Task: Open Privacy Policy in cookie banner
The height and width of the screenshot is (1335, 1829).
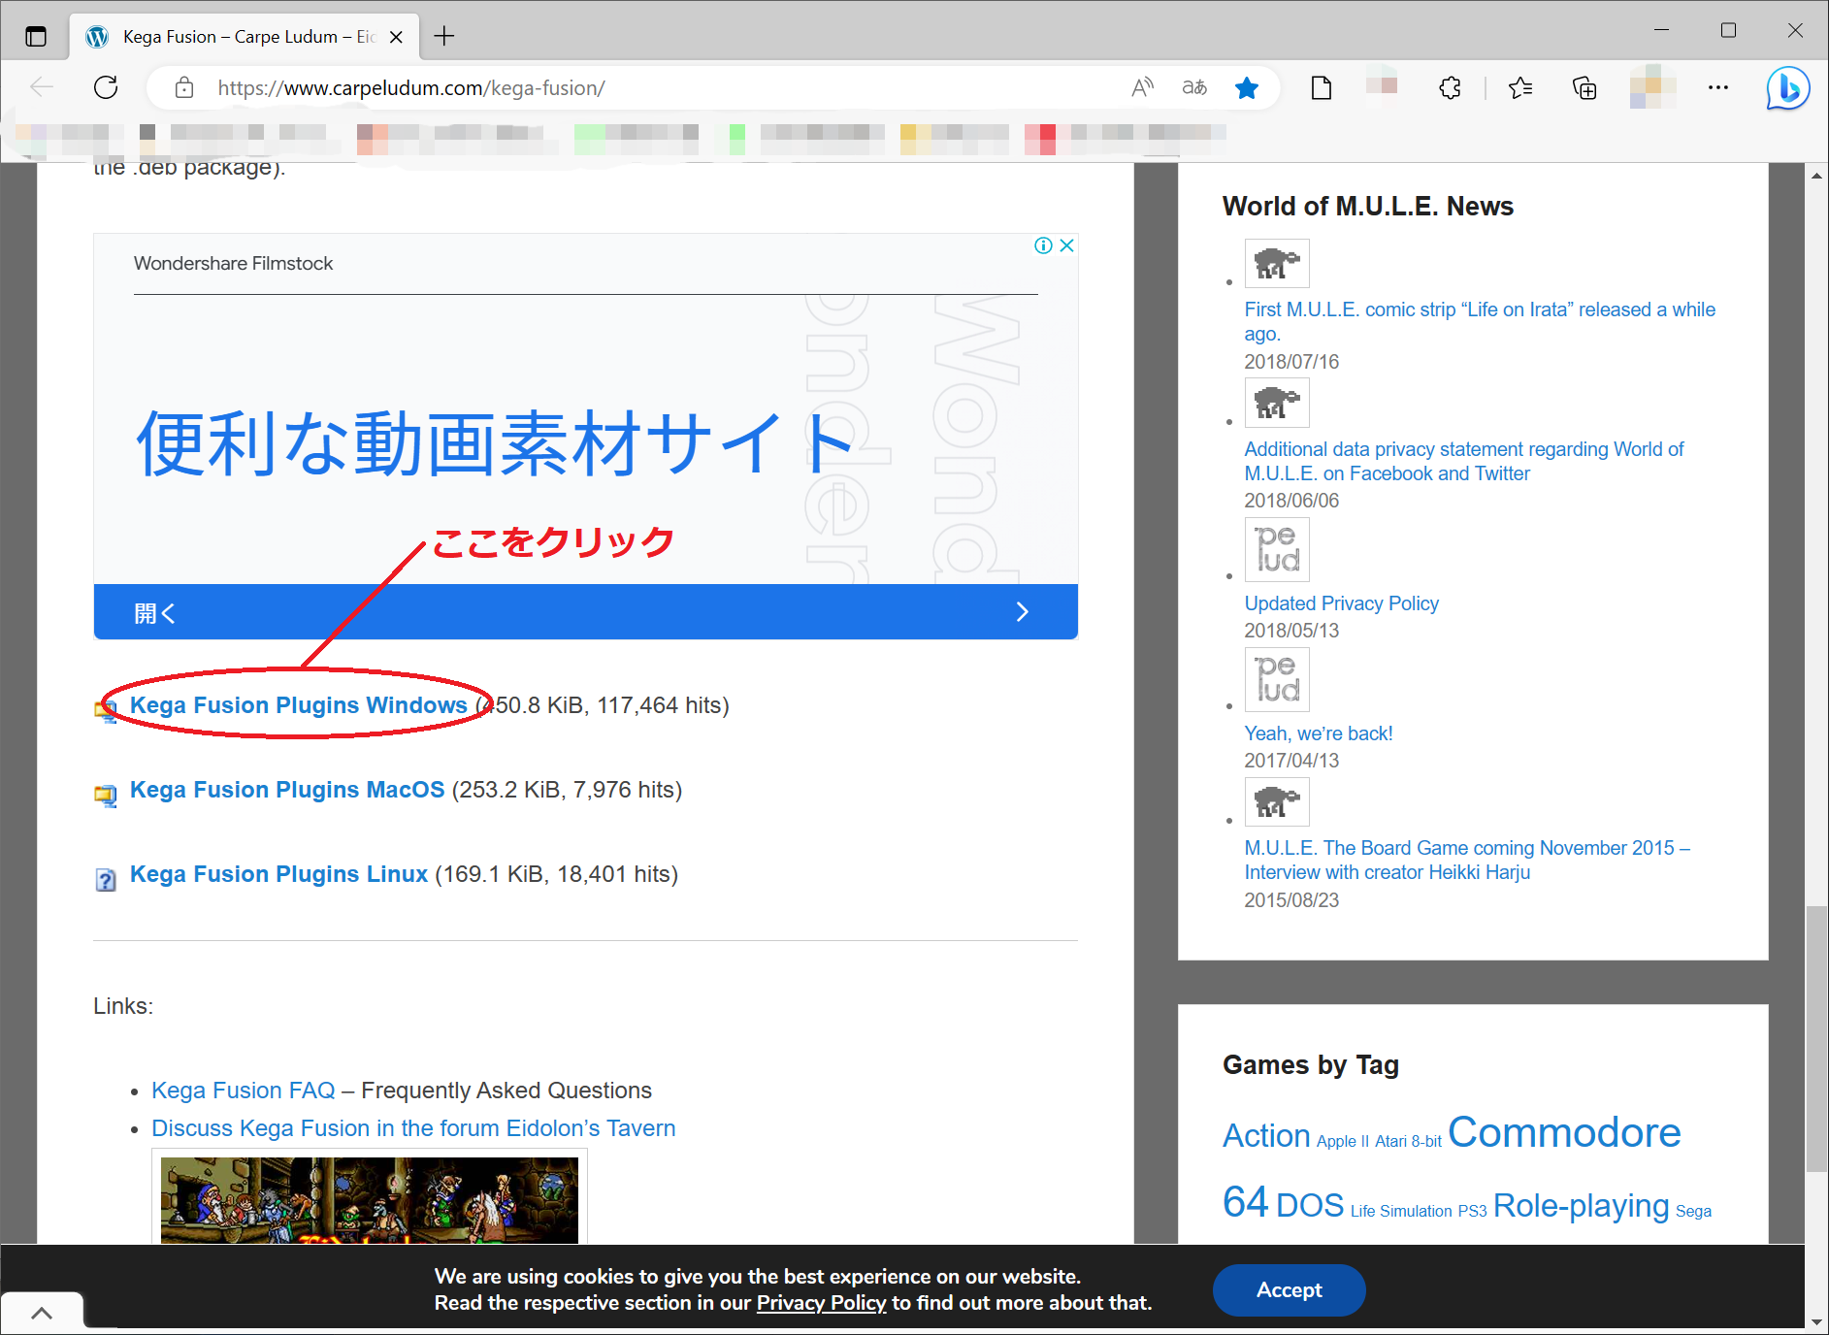Action: click(x=821, y=1302)
